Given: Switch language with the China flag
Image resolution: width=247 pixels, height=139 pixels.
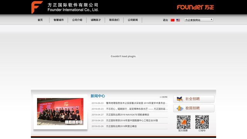Looking at the screenshot, I should [173, 20].
